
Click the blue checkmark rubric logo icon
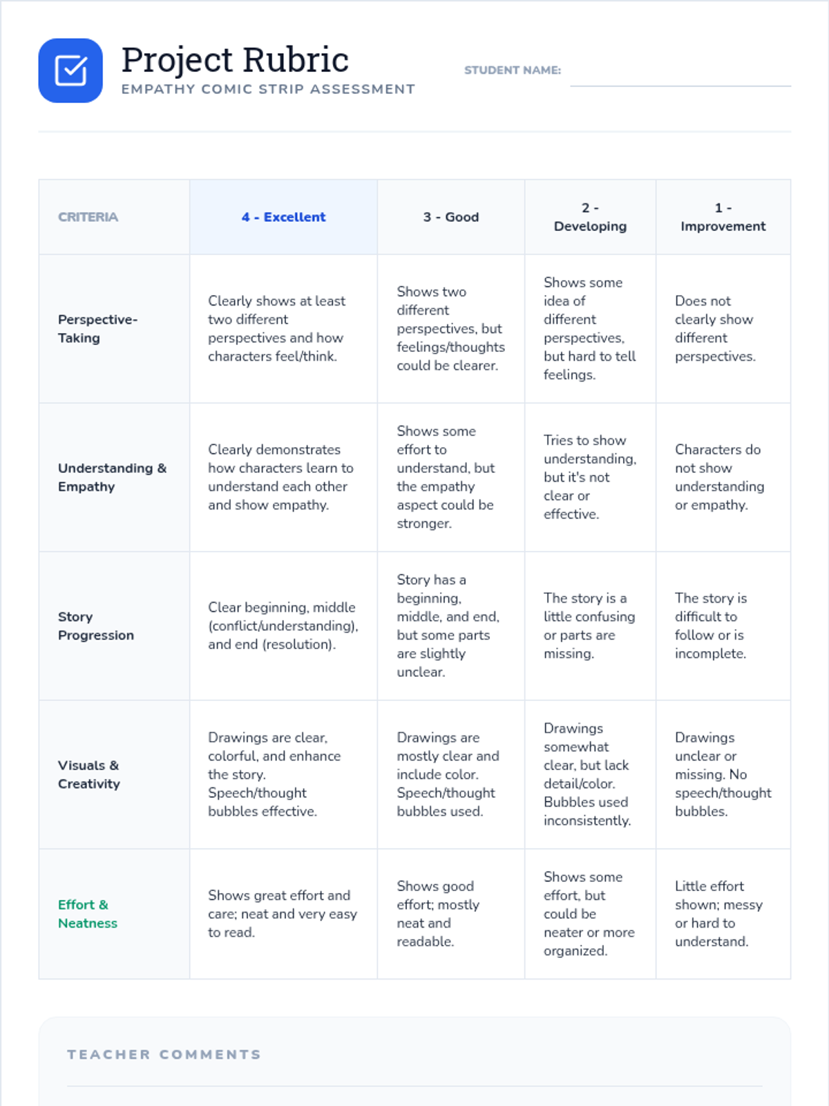[x=70, y=71]
